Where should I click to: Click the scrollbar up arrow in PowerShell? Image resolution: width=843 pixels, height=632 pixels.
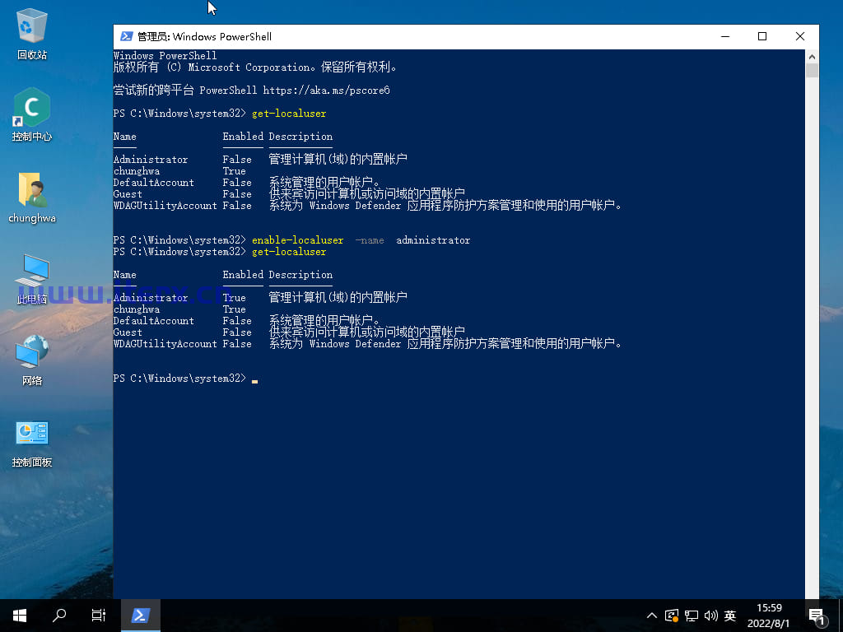coord(812,57)
